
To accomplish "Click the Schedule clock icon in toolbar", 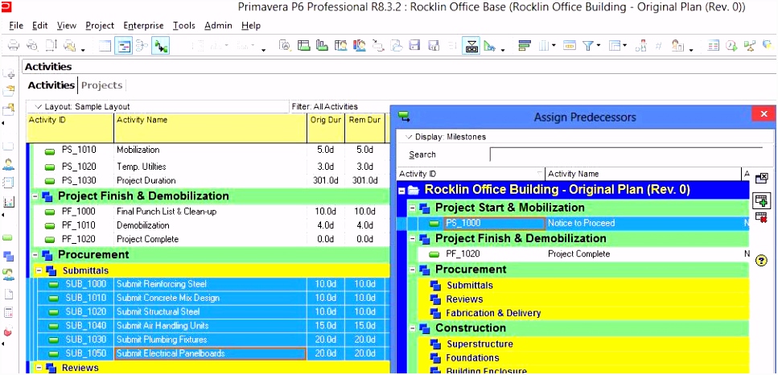I will 731,46.
